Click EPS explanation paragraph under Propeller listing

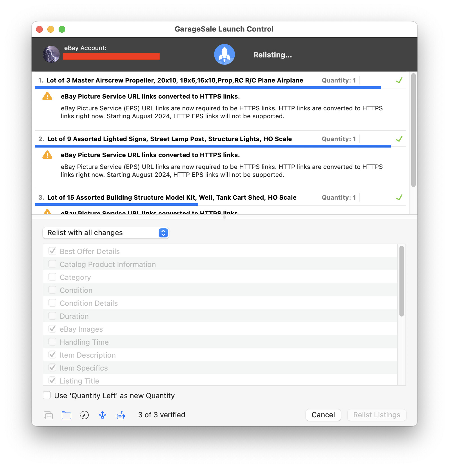(222, 112)
